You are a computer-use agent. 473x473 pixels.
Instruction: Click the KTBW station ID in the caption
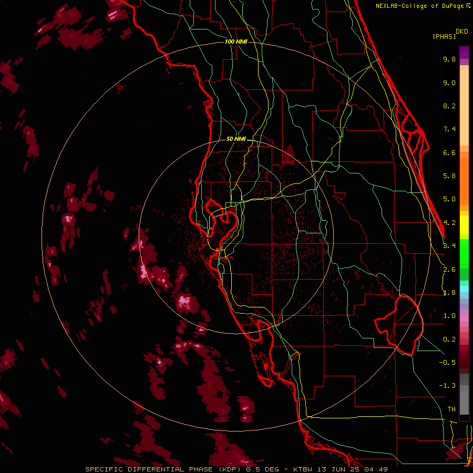tap(303, 469)
